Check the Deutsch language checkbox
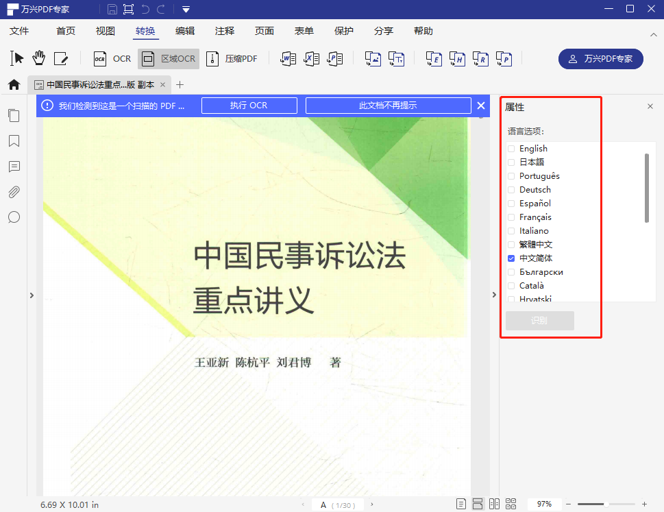 point(511,189)
